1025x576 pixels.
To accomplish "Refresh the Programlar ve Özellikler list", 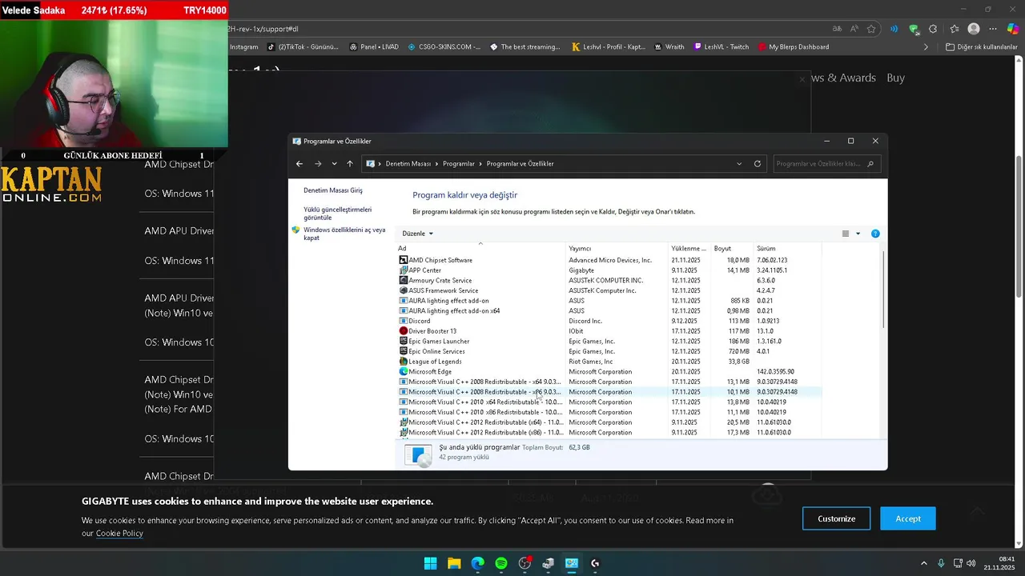I will click(758, 164).
